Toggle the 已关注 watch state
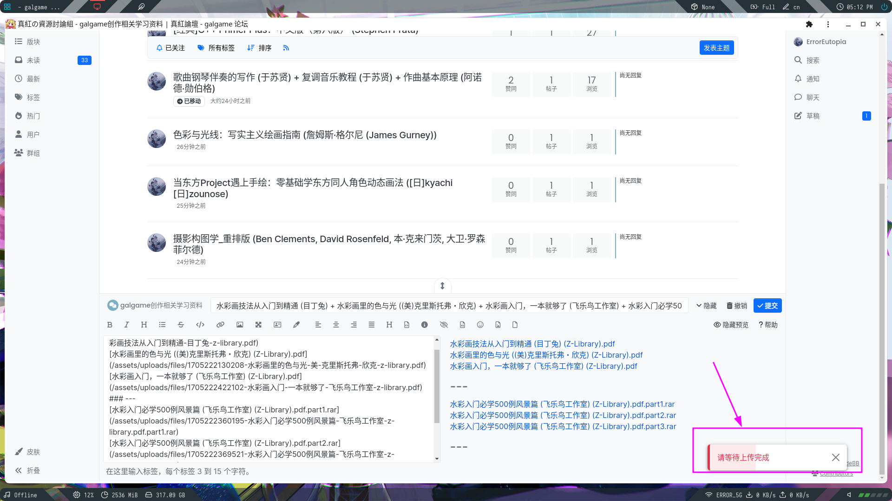The width and height of the screenshot is (892, 501). pos(171,48)
